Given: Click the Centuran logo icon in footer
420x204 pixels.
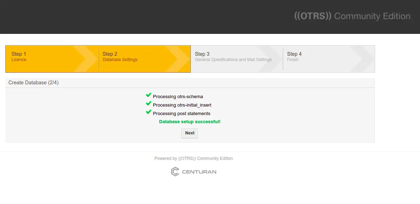Looking at the screenshot, I should tap(175, 172).
